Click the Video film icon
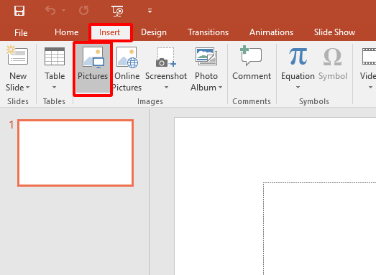Image resolution: width=376 pixels, height=275 pixels. coord(369,57)
